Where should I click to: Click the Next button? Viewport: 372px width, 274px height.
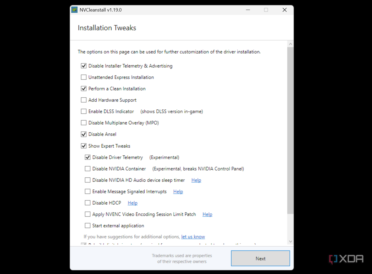tap(260, 258)
